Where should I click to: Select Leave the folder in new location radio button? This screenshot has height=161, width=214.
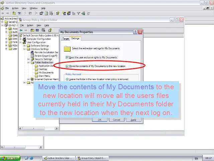click(x=67, y=79)
